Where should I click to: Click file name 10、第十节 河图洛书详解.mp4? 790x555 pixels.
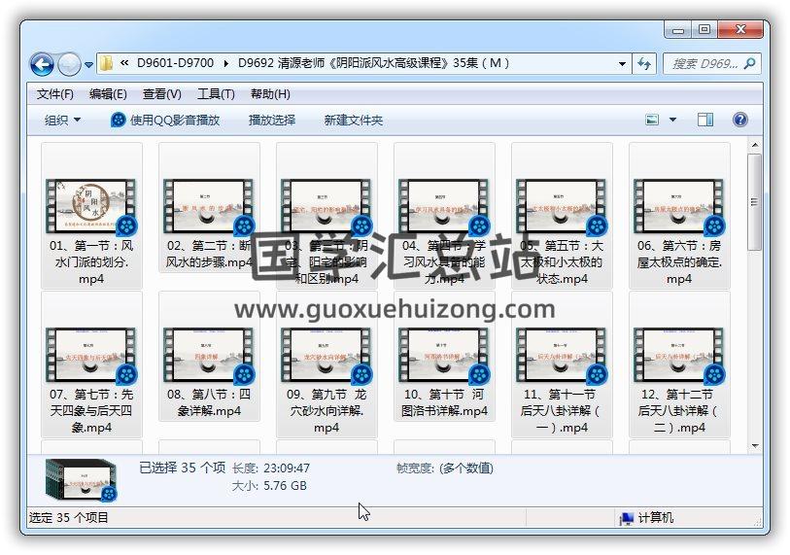click(444, 402)
